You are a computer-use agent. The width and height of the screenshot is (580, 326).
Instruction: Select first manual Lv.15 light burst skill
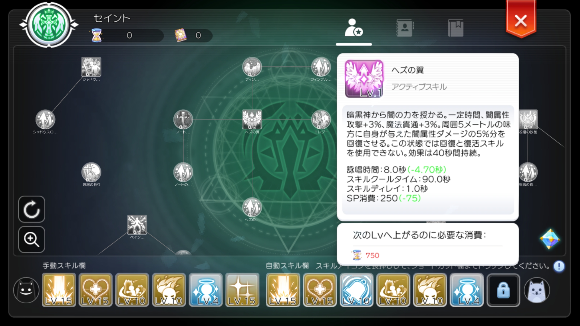(x=59, y=290)
